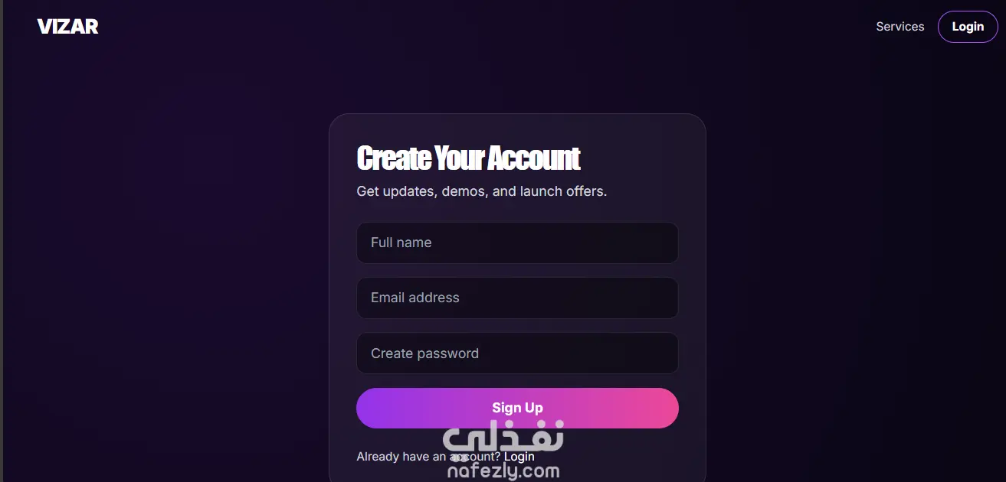
Task: Open the outlined Login button in the navbar
Action: (x=968, y=27)
